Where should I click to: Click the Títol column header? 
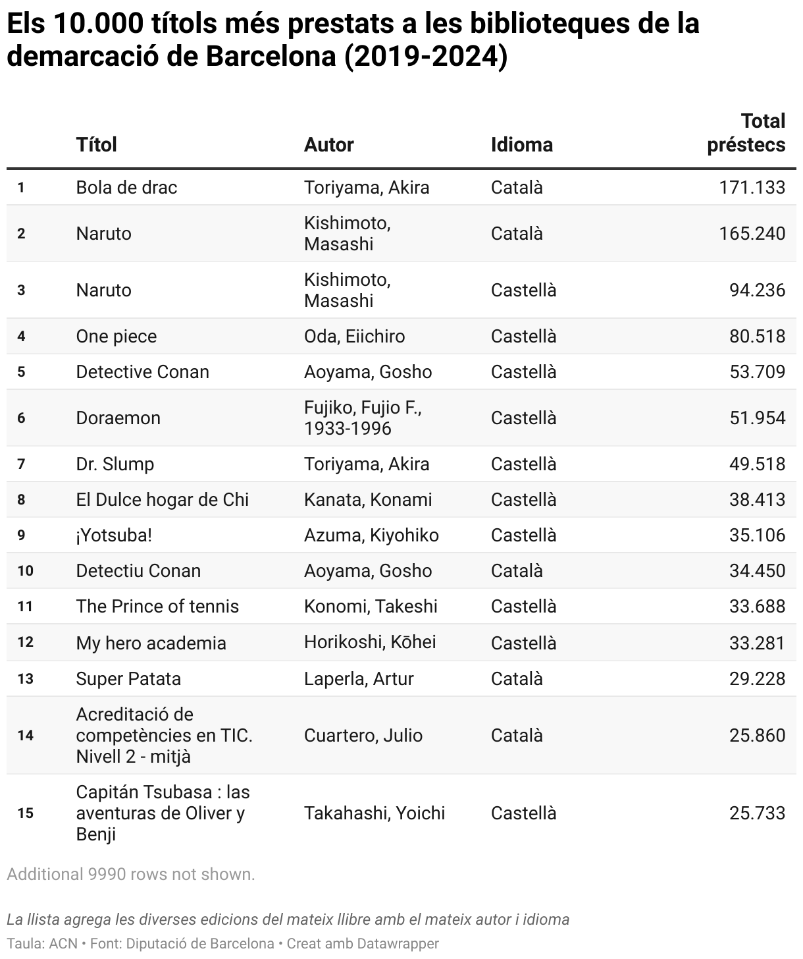point(96,145)
